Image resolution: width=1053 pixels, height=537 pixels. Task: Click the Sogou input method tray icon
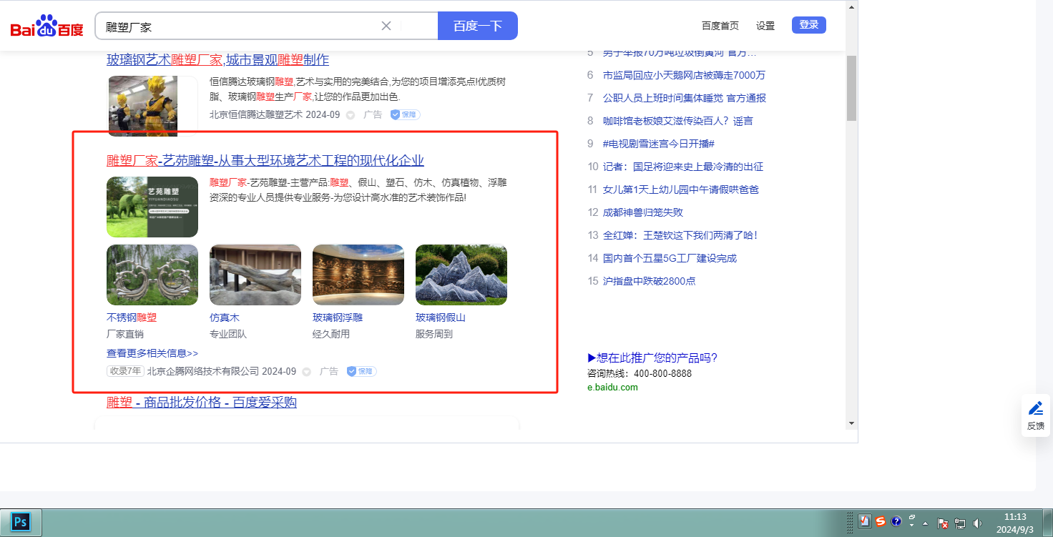(x=881, y=522)
